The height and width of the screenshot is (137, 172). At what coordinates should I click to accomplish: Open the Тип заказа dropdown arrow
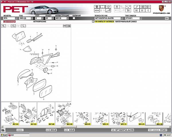coord(141,18)
